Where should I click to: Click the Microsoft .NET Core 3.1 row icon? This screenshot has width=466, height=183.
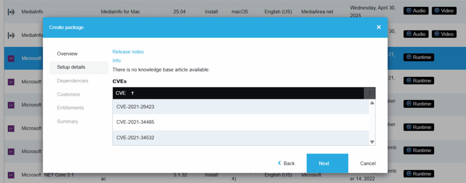(11, 174)
